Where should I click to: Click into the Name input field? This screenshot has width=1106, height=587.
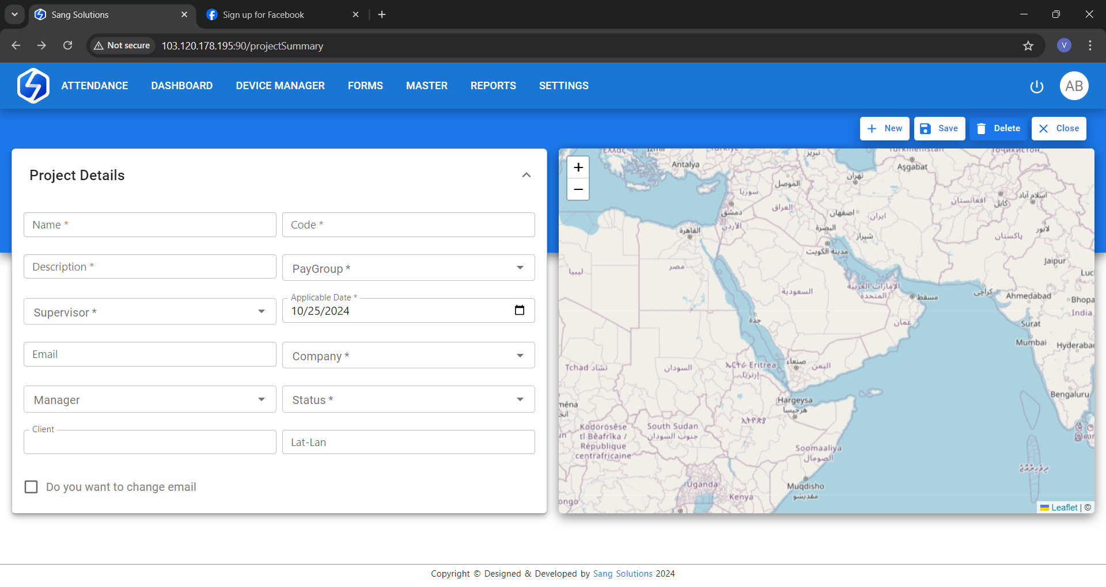coord(150,224)
